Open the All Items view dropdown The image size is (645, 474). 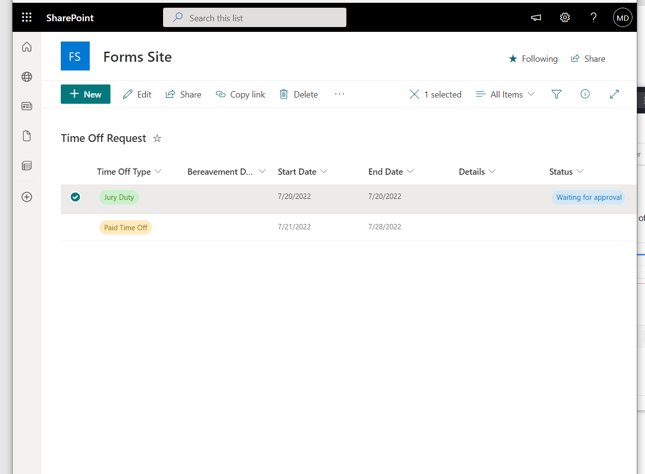point(505,94)
